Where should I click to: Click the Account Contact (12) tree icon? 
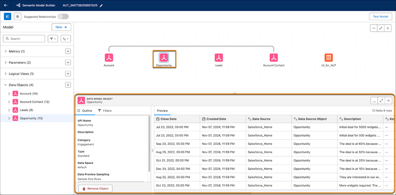[15, 102]
